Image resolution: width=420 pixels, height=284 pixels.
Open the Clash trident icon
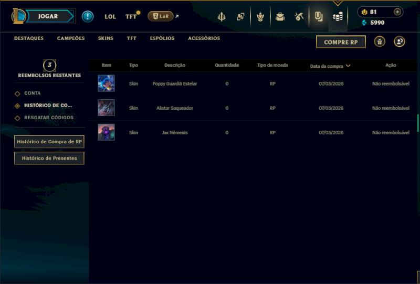point(221,17)
